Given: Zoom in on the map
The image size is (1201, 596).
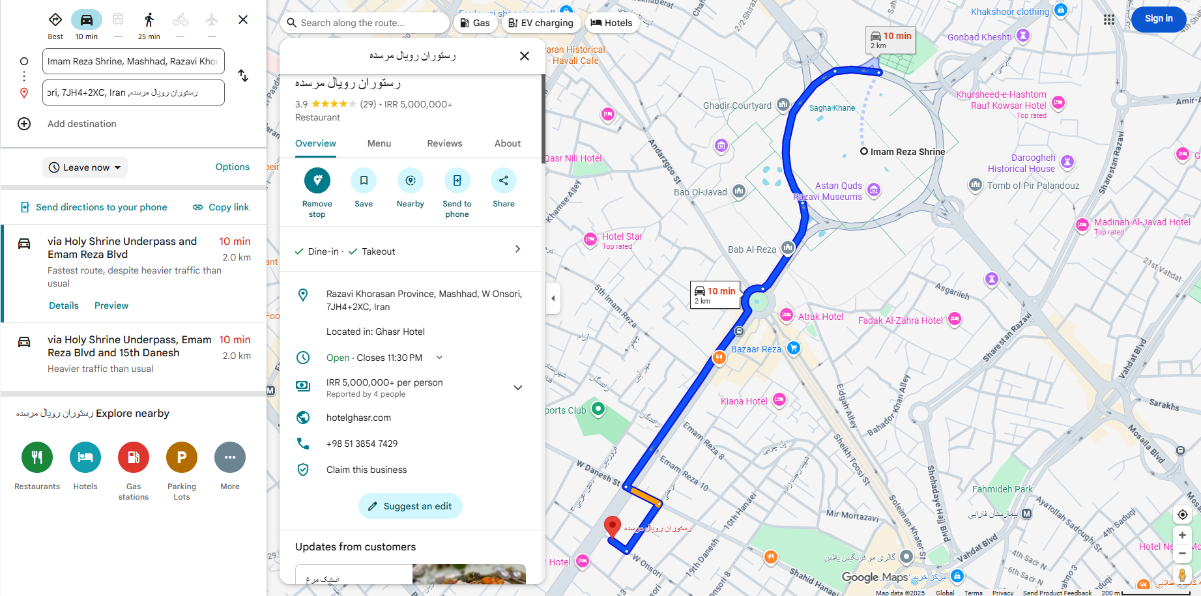Looking at the screenshot, I should pyautogui.click(x=1182, y=535).
